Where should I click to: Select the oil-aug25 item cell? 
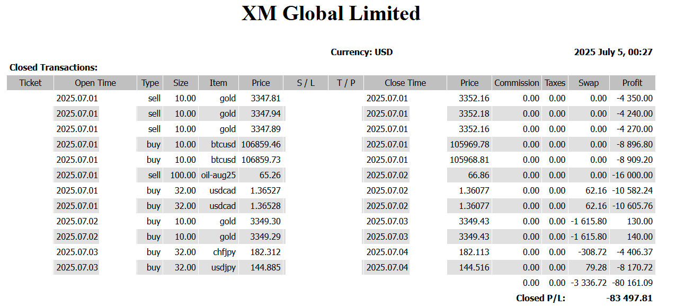click(x=218, y=175)
